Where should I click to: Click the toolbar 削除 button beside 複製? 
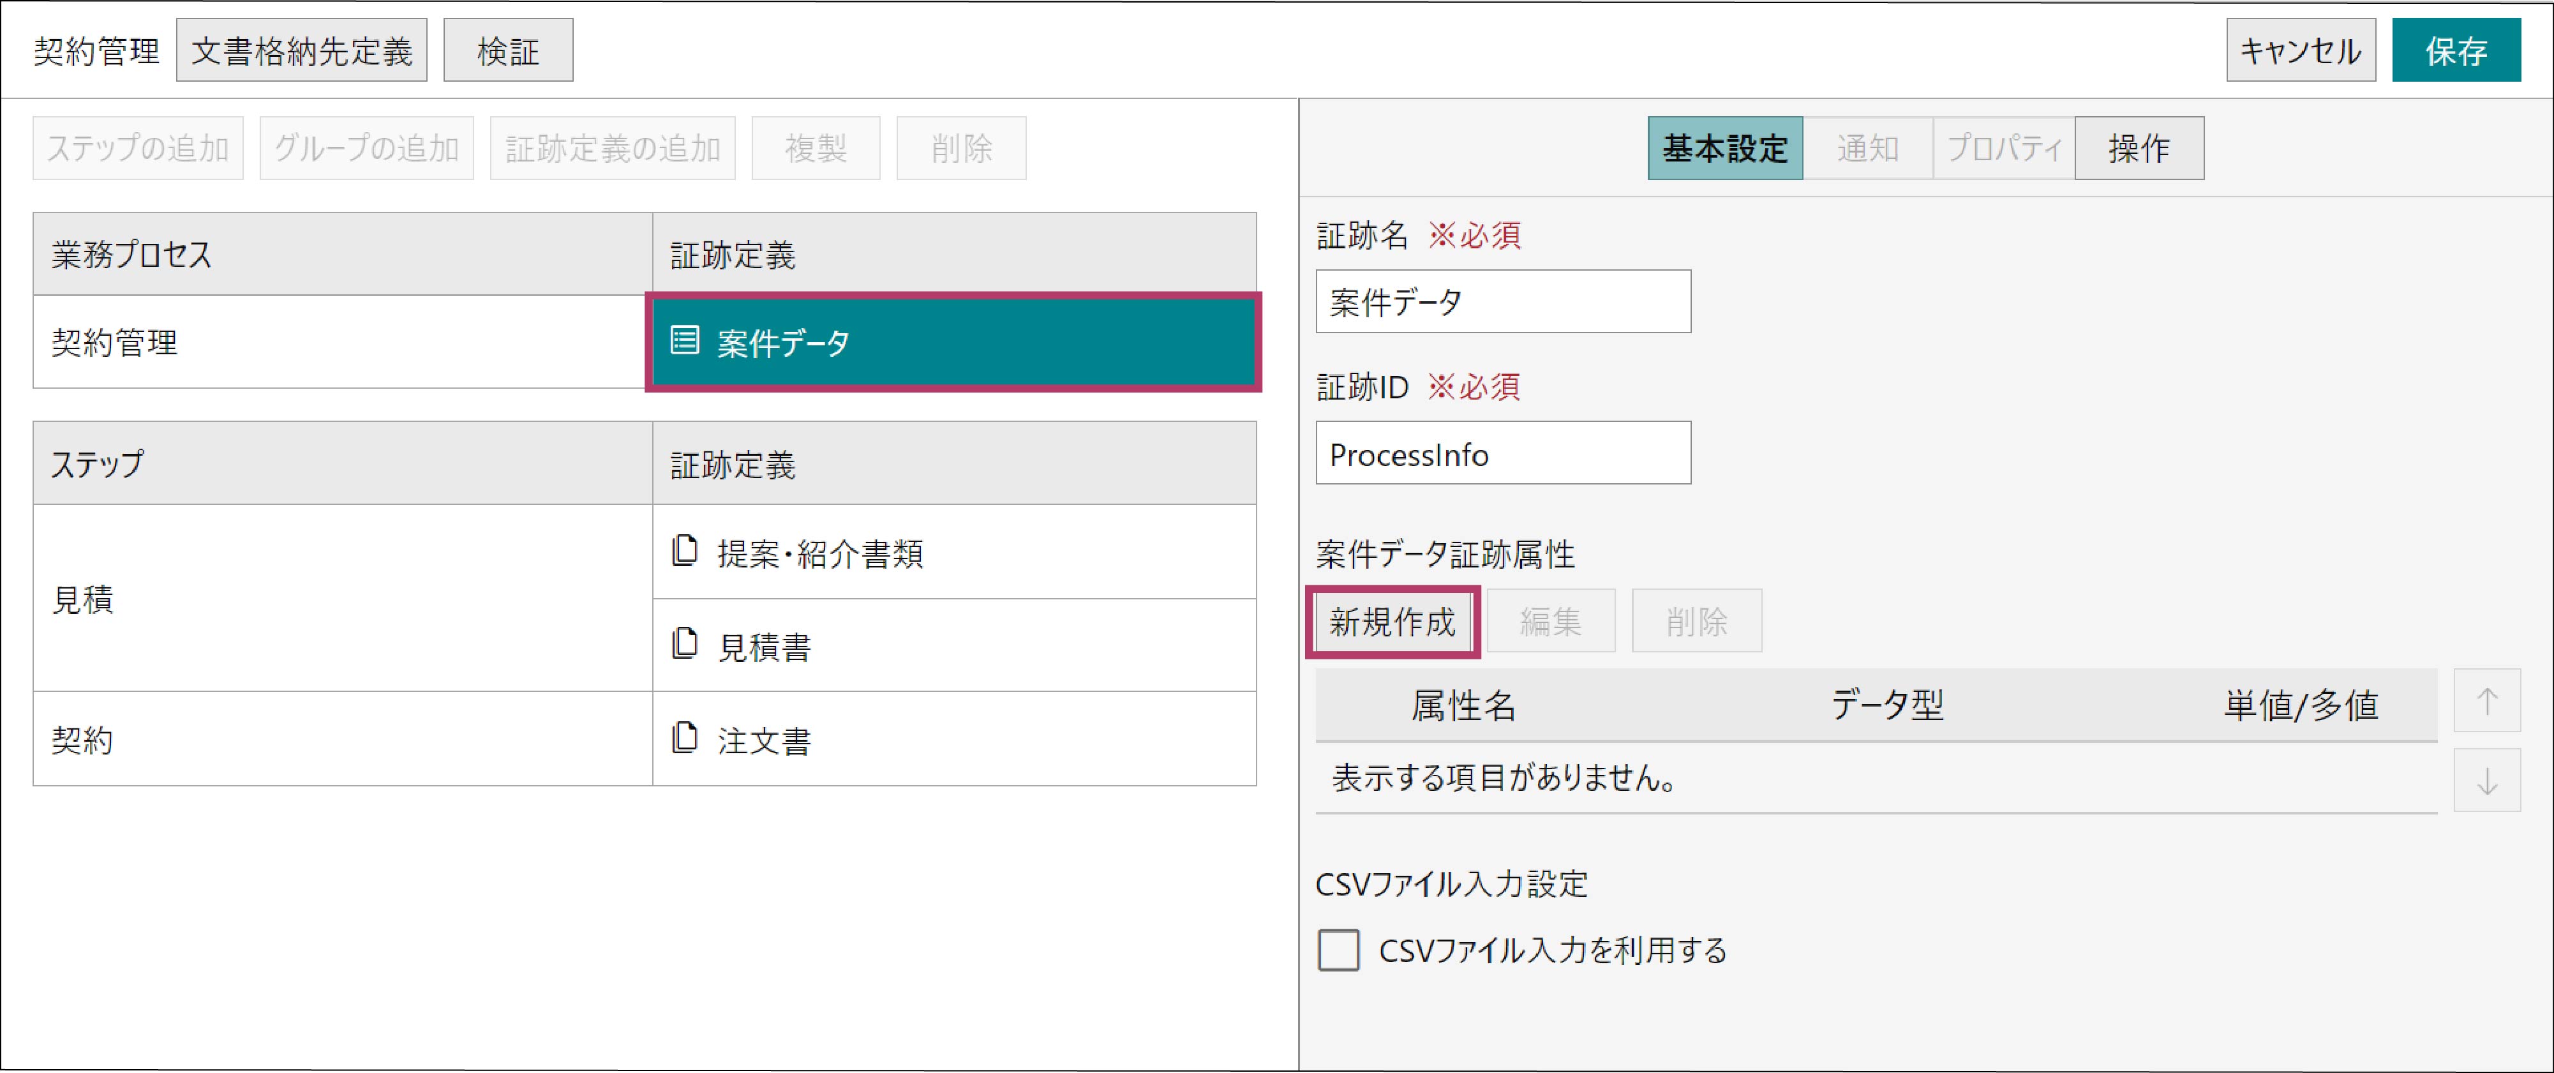click(962, 147)
